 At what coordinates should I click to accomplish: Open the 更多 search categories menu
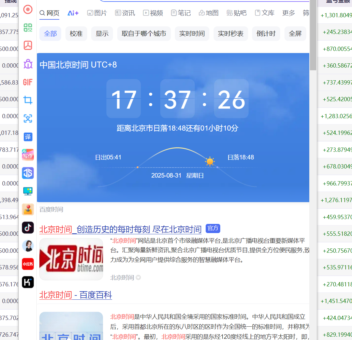(288, 13)
